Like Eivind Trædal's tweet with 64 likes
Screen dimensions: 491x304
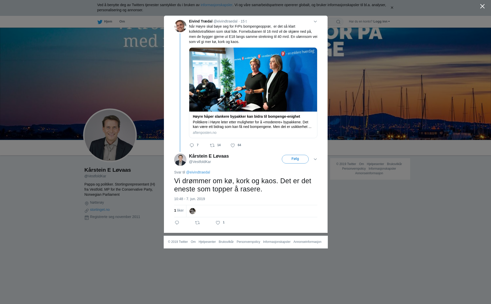[233, 145]
